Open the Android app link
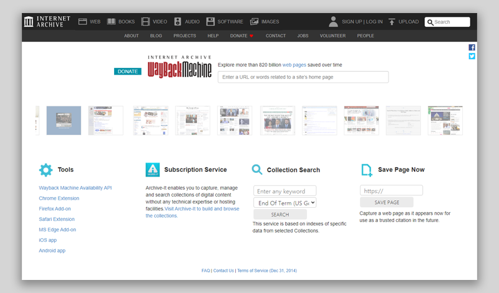499x293 pixels. [52, 251]
